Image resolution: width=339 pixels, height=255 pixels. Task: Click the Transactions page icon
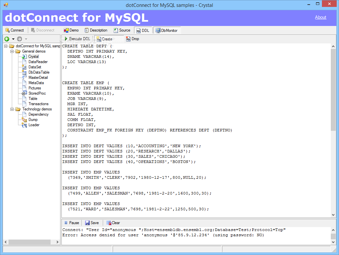[24, 104]
